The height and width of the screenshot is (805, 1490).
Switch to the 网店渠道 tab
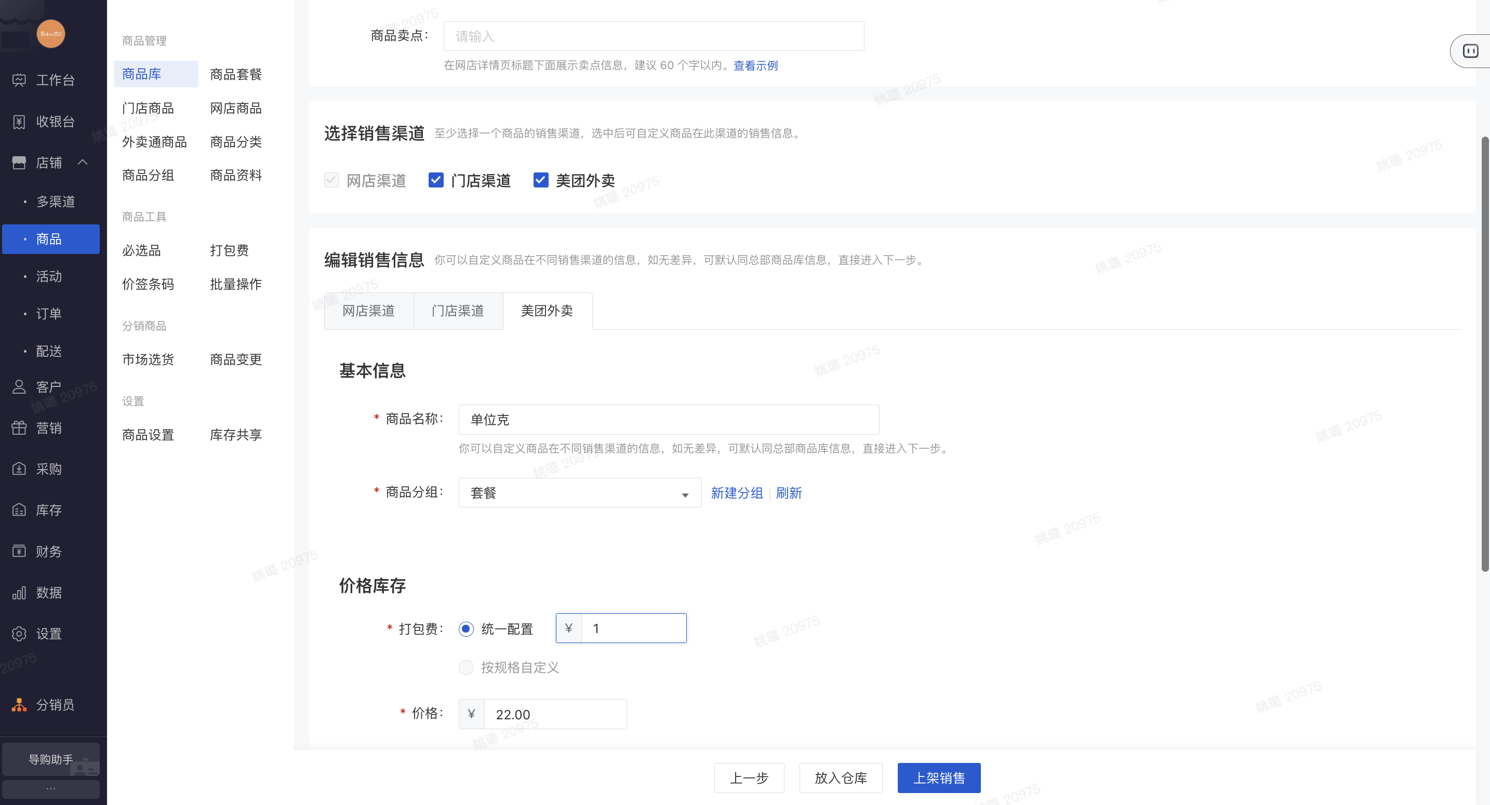pyautogui.click(x=368, y=311)
